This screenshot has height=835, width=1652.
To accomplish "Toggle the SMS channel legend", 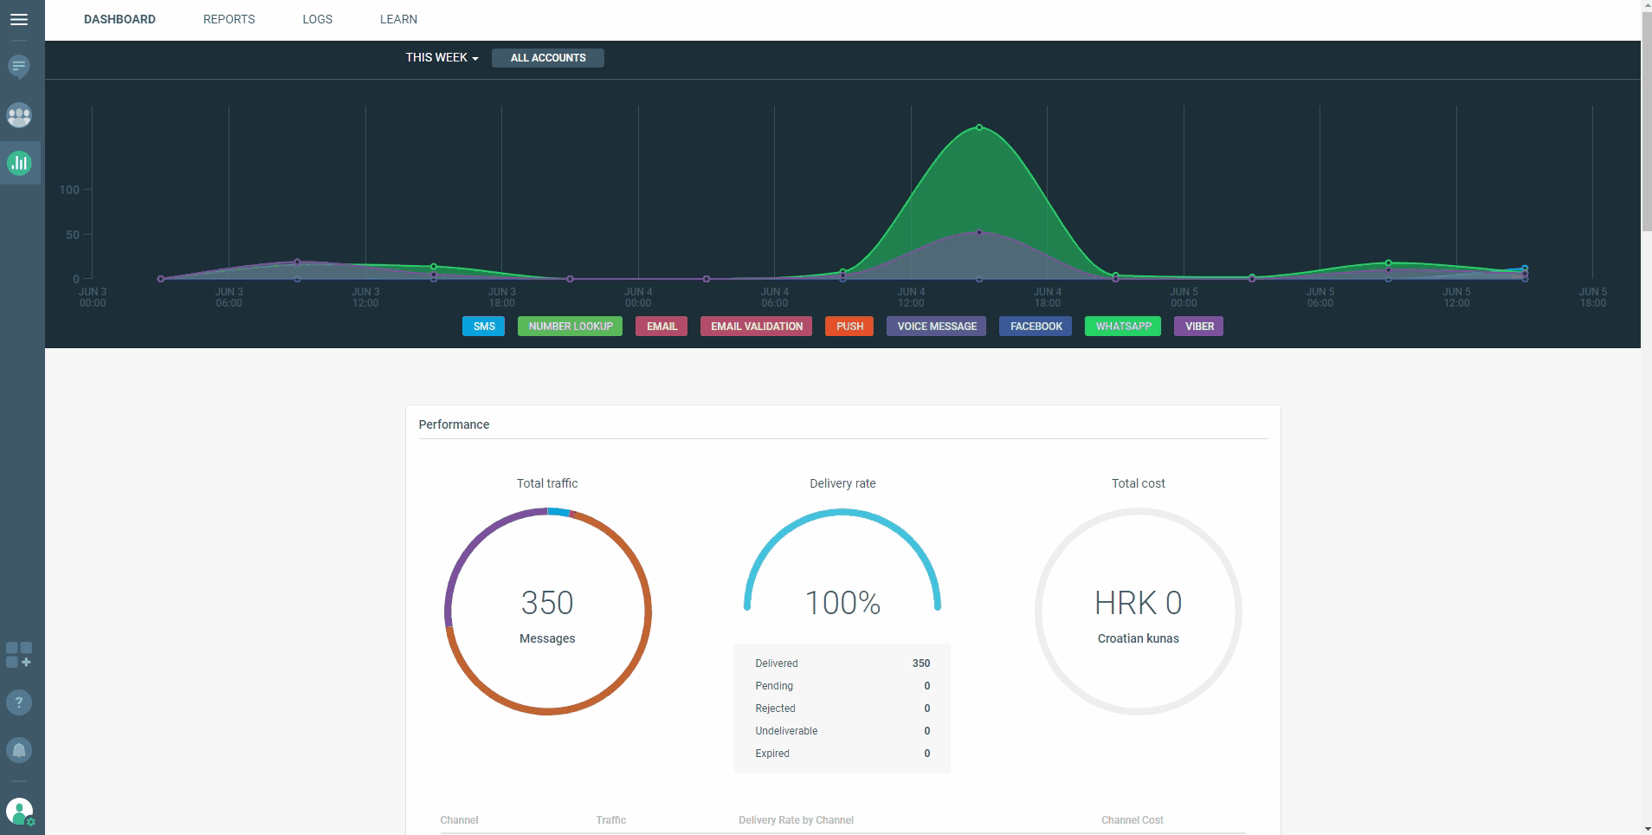I will pos(483,327).
